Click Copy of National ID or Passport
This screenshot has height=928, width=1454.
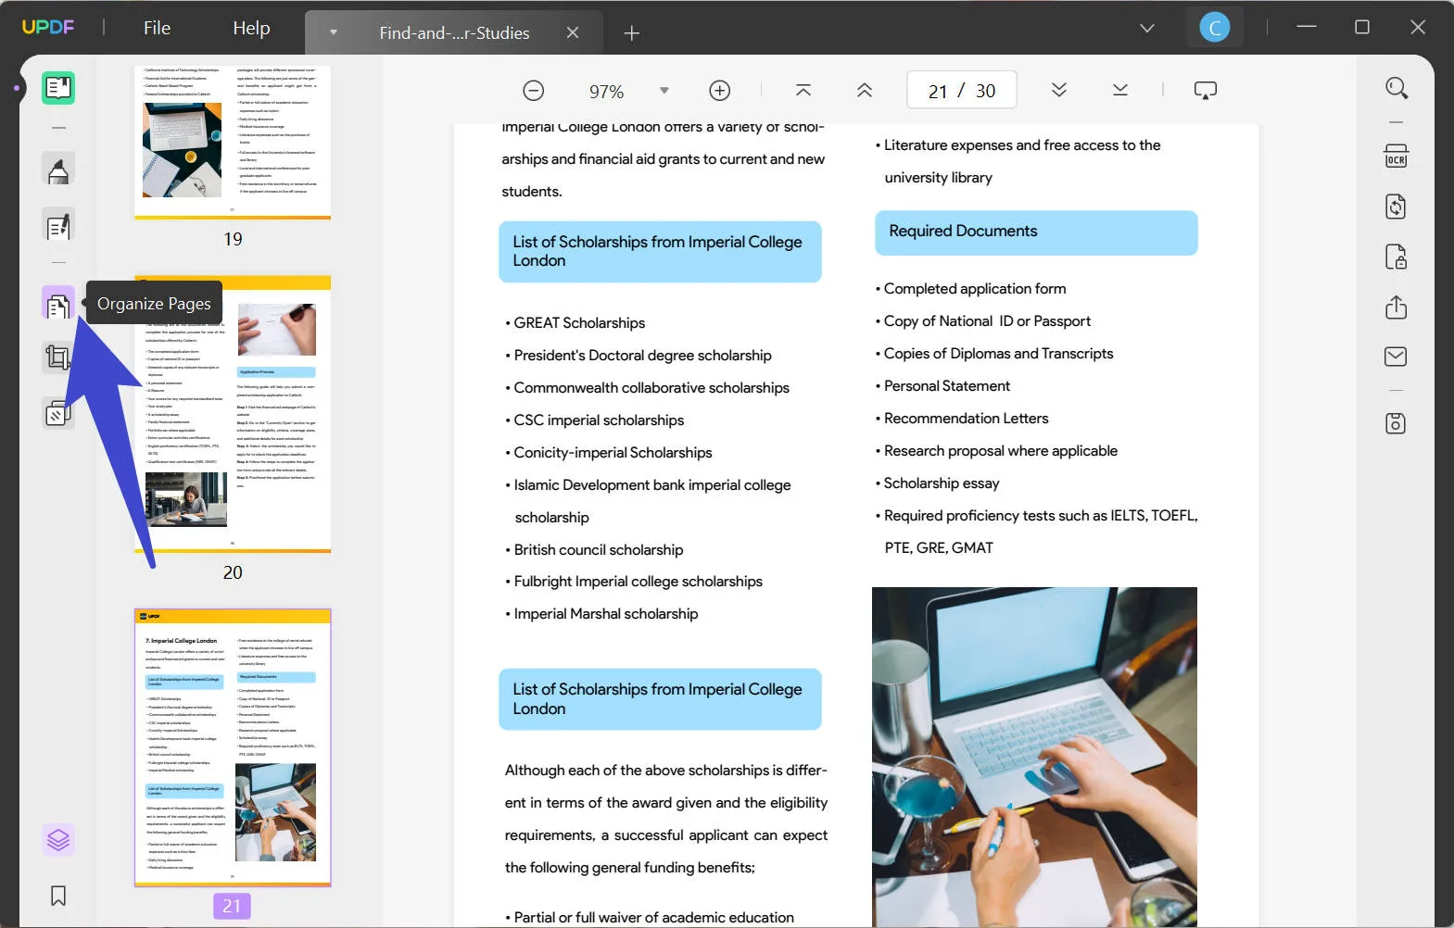(987, 321)
